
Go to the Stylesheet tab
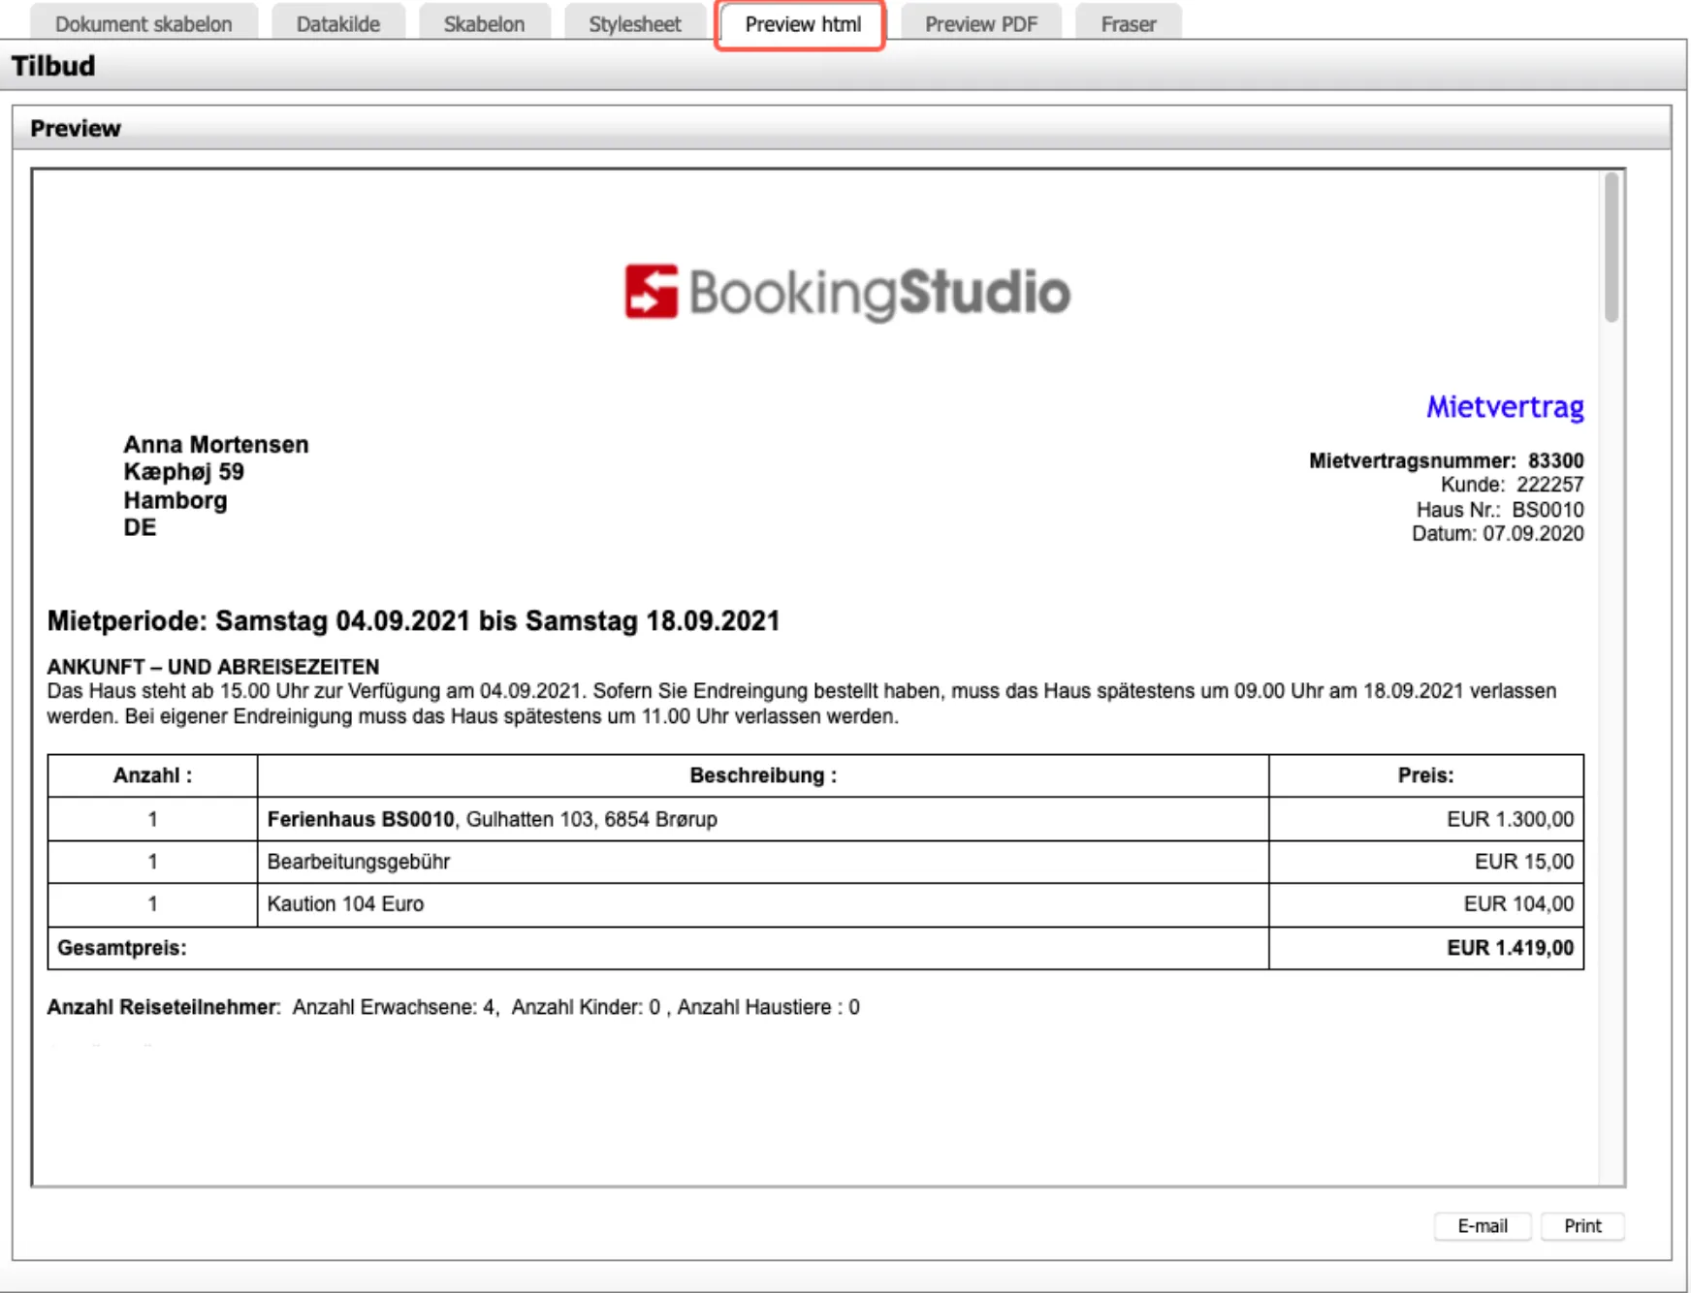click(634, 24)
